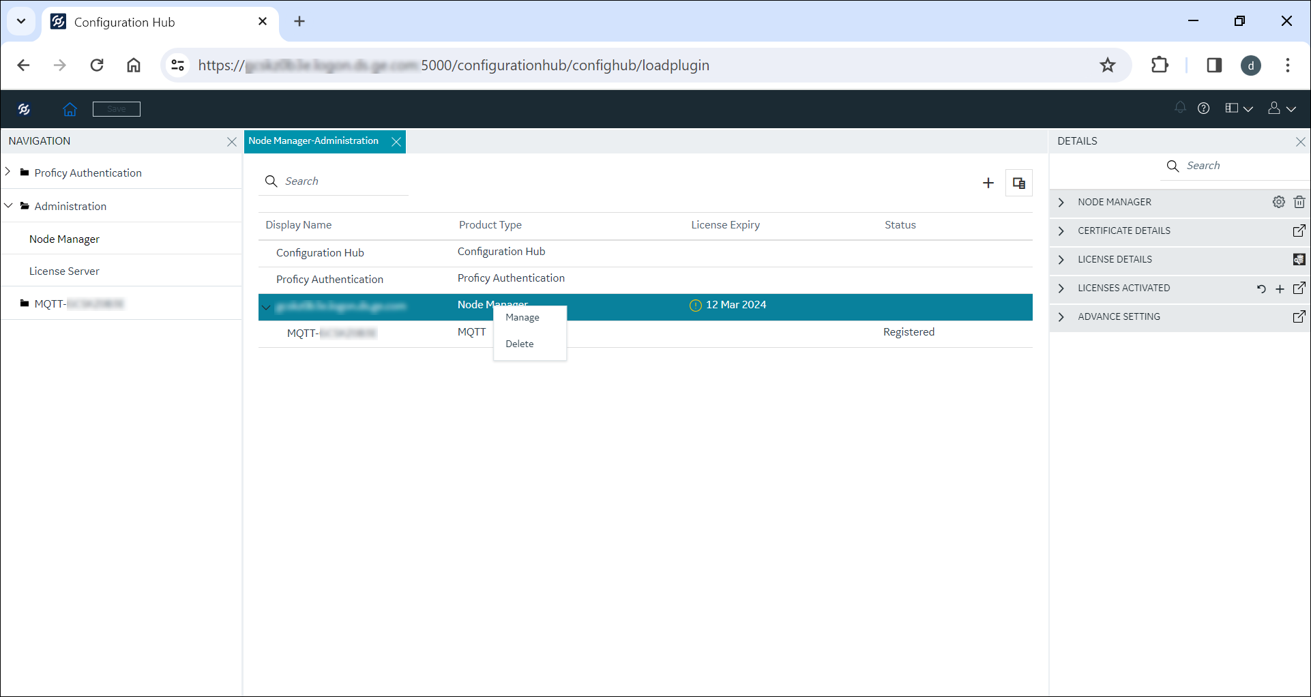Expand the Proficy Authentication tree node

point(8,172)
